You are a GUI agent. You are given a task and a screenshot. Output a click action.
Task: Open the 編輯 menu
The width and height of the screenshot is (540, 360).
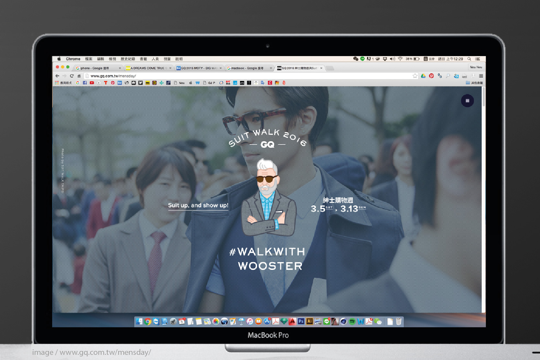100,59
